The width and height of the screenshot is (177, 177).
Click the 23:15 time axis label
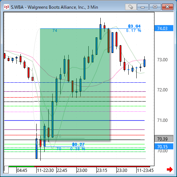pos(102,170)
